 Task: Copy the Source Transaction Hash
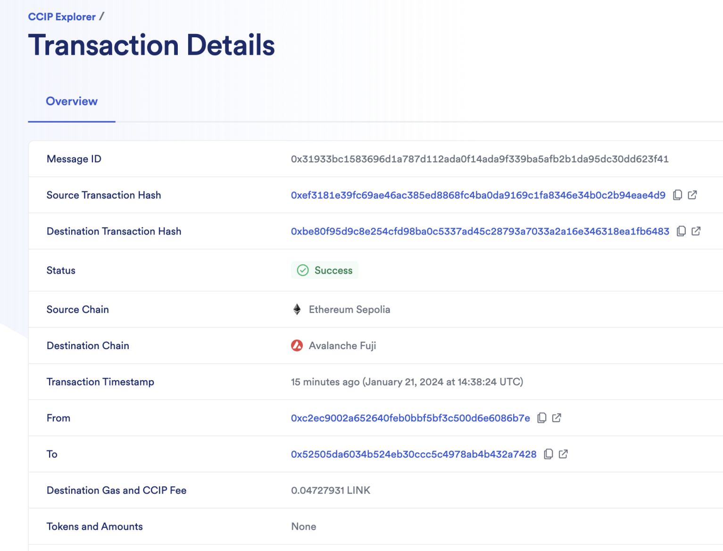click(677, 195)
